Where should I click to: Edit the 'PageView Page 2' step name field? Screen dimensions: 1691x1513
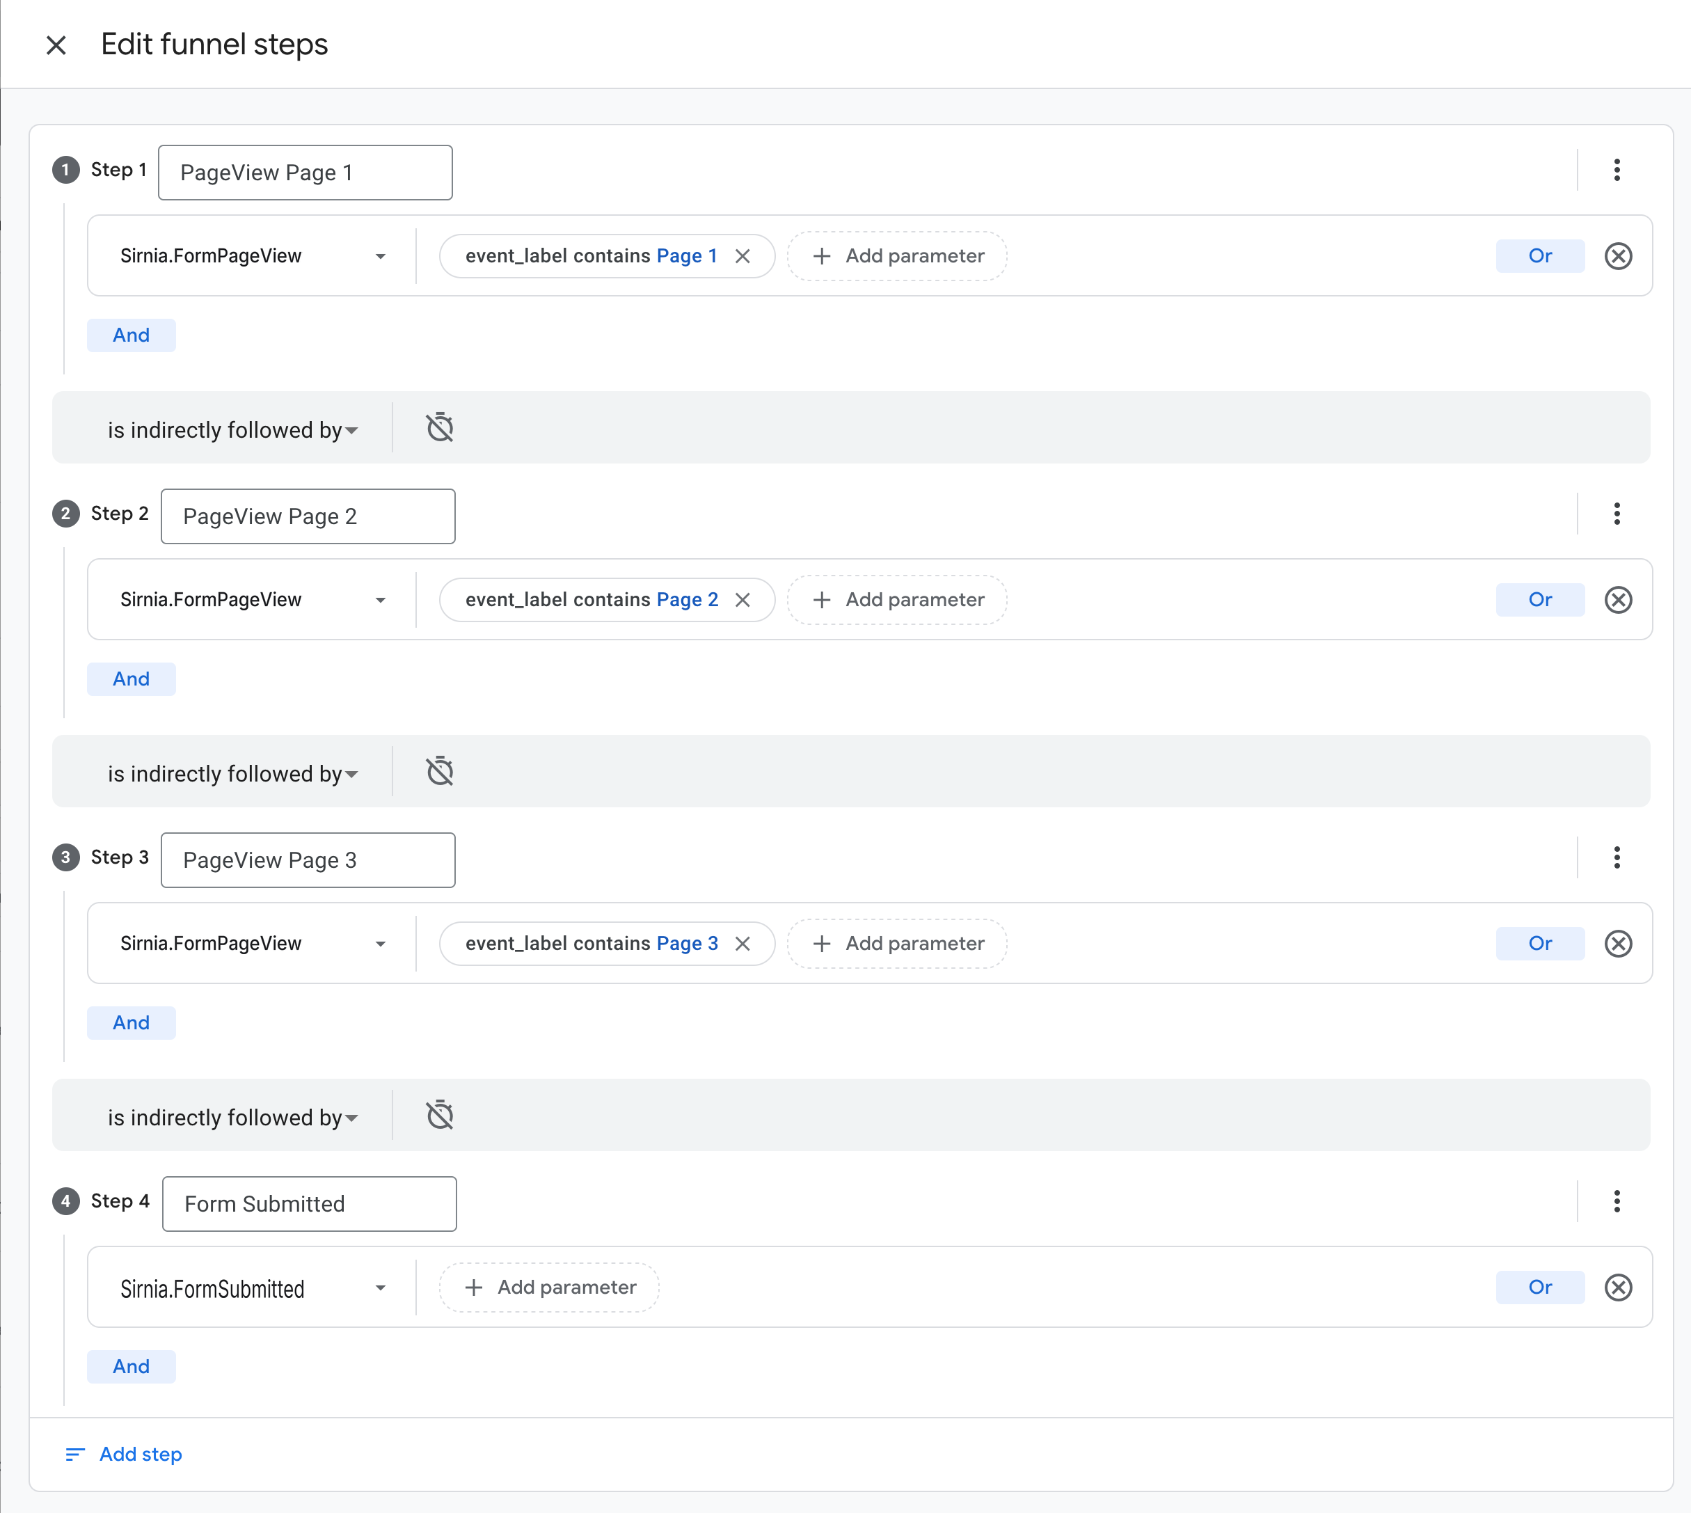(308, 516)
